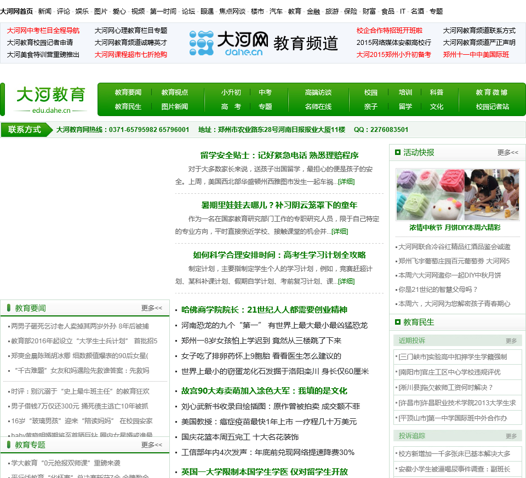The height and width of the screenshot is (478, 526).
Task: Open 英国一大学限制本国学生学医 article
Action: click(265, 472)
